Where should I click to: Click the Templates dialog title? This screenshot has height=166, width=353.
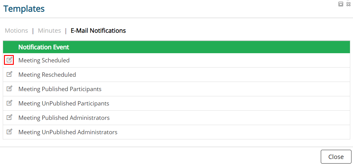[x=24, y=9]
